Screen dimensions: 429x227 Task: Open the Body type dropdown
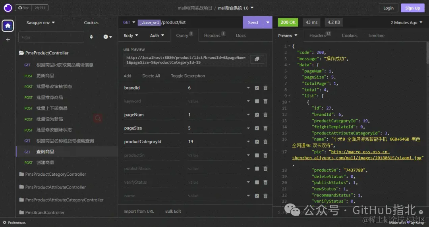(131, 36)
